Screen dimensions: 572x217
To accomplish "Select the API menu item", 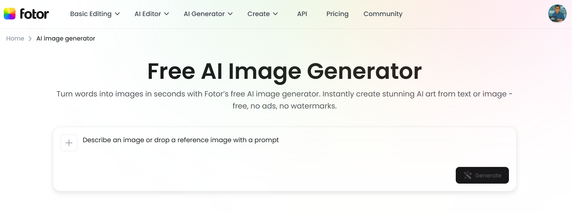I will pyautogui.click(x=302, y=14).
